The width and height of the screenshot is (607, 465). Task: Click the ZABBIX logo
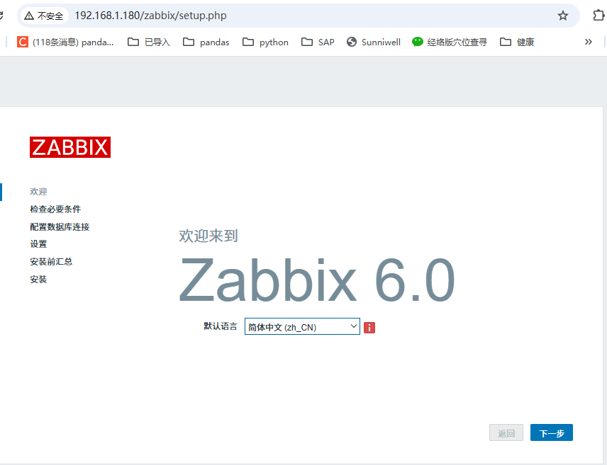pos(70,147)
